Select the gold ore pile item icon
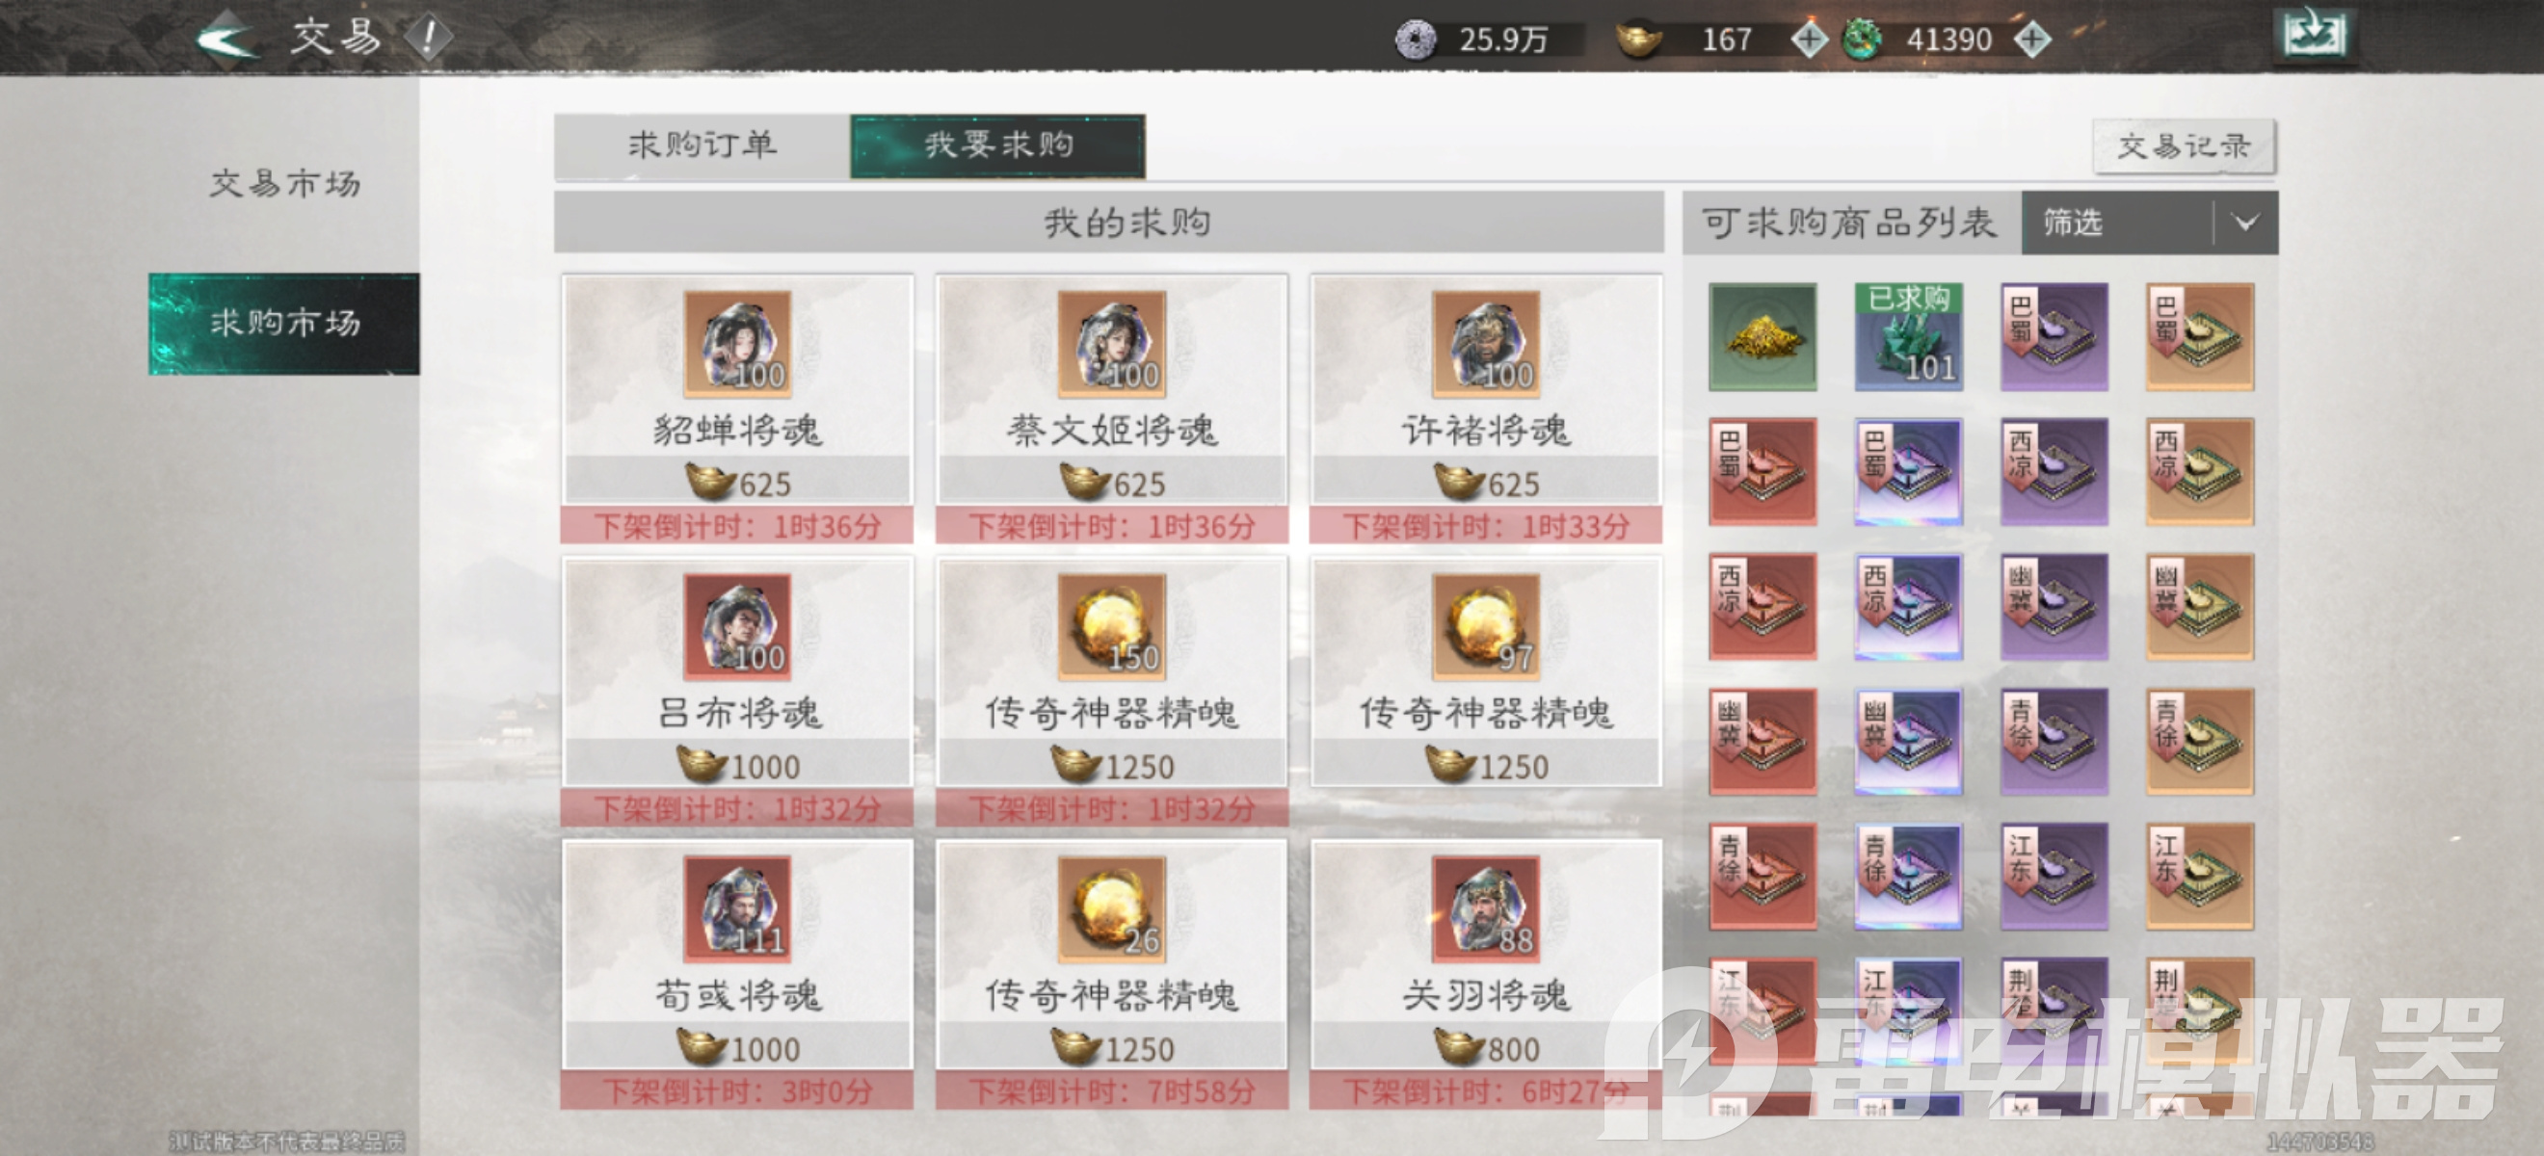This screenshot has width=2544, height=1156. click(1762, 336)
